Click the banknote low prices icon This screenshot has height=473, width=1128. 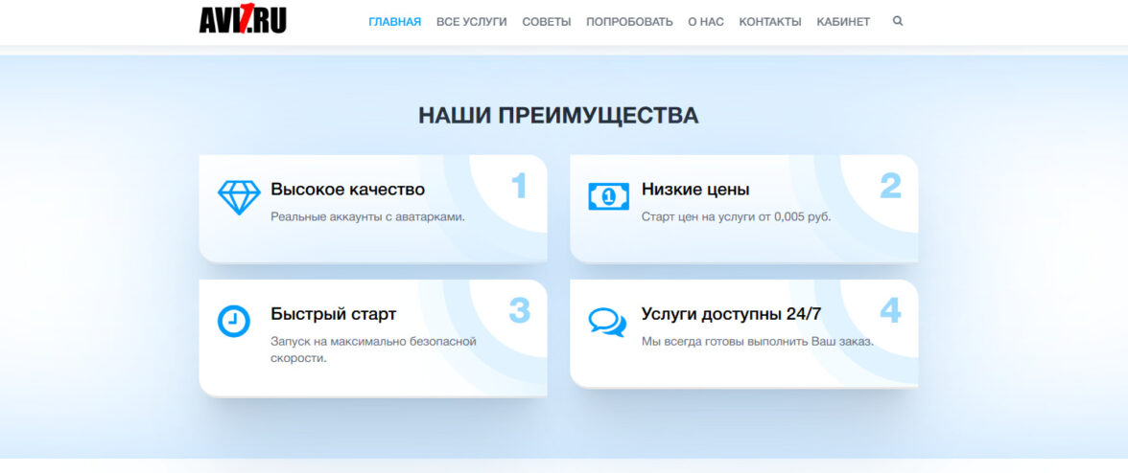coord(608,196)
